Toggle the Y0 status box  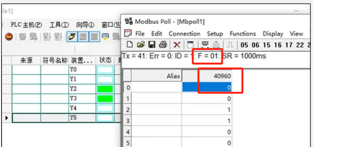(x=105, y=70)
